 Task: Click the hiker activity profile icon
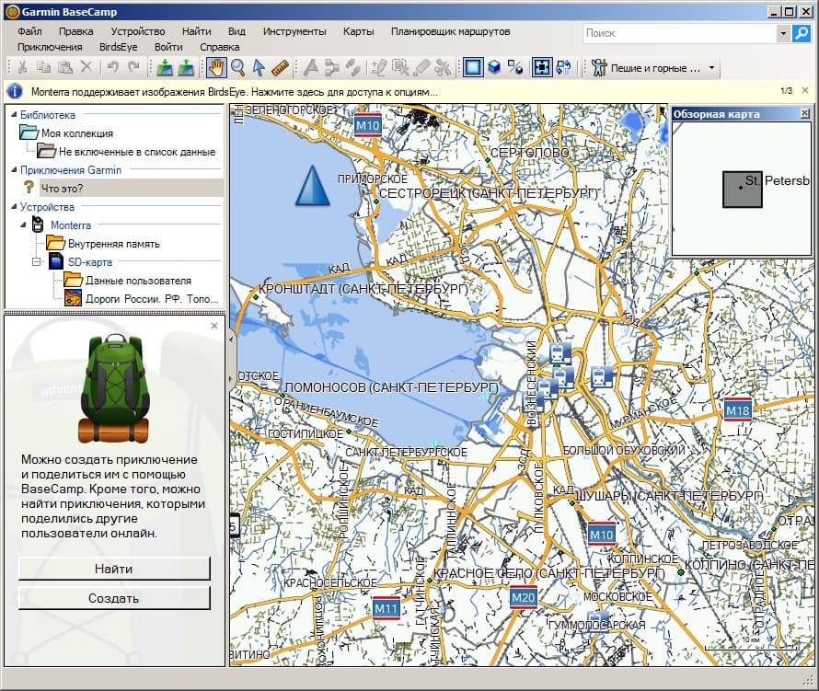599,67
